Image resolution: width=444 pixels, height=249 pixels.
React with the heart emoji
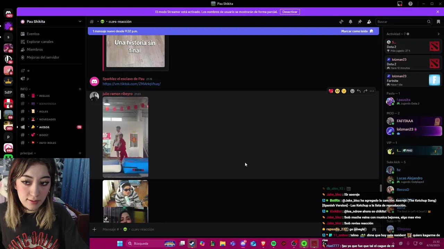[x=331, y=91]
